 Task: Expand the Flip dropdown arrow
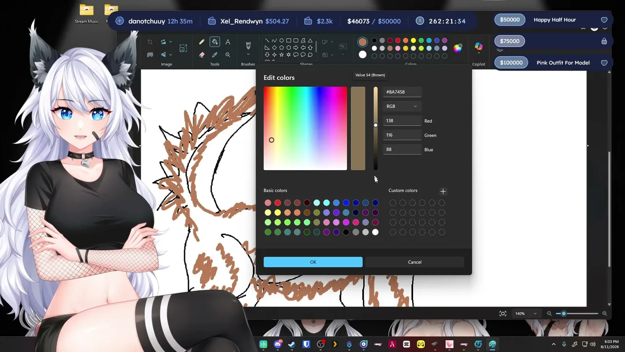171,54
